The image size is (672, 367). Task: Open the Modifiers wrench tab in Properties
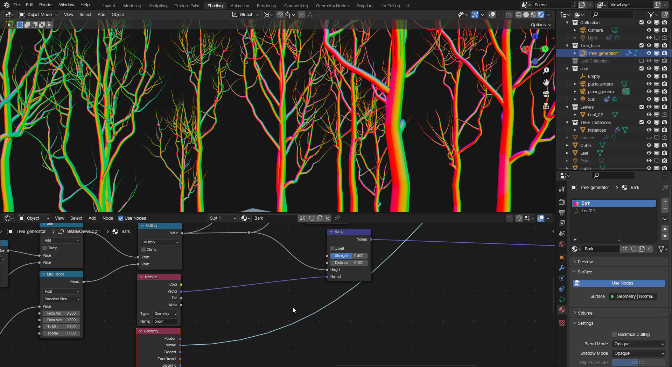(x=562, y=268)
